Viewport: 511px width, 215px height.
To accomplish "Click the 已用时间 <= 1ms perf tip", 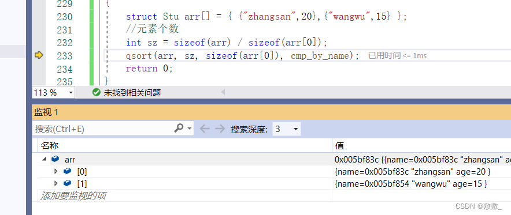I will pyautogui.click(x=397, y=55).
